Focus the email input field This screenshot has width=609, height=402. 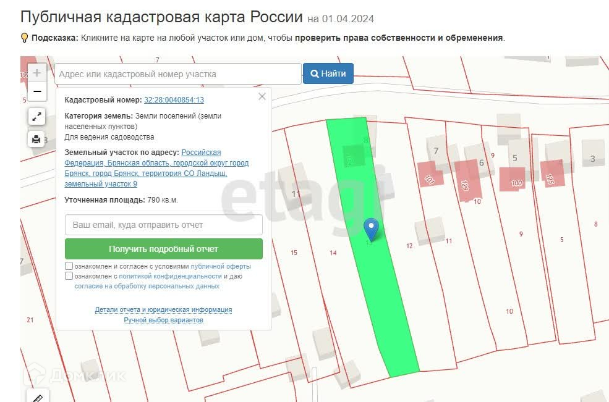click(163, 225)
